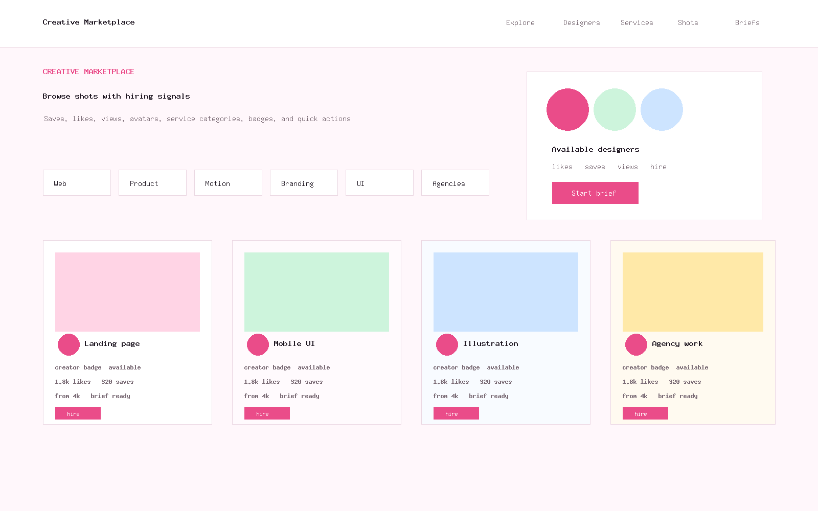Select the Branding category filter
This screenshot has height=511, width=818.
pos(304,183)
